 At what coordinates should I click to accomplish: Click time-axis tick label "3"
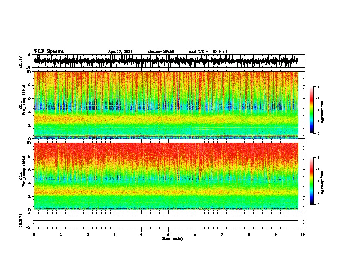pos(115,235)
